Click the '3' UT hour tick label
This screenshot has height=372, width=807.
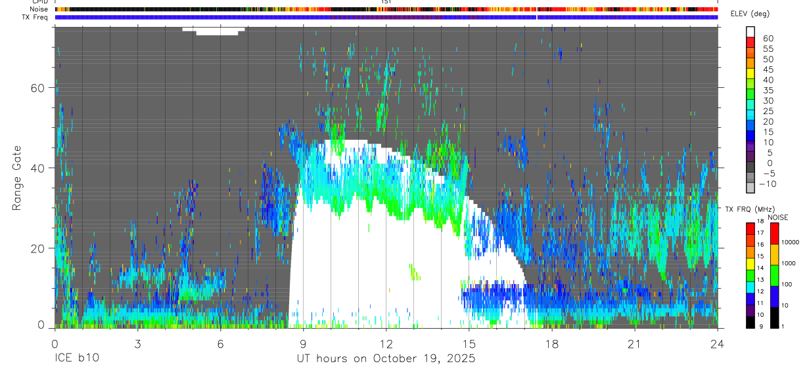coord(137,343)
